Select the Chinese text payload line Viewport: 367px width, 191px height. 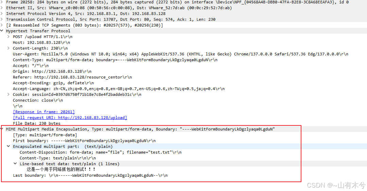pos(61,169)
